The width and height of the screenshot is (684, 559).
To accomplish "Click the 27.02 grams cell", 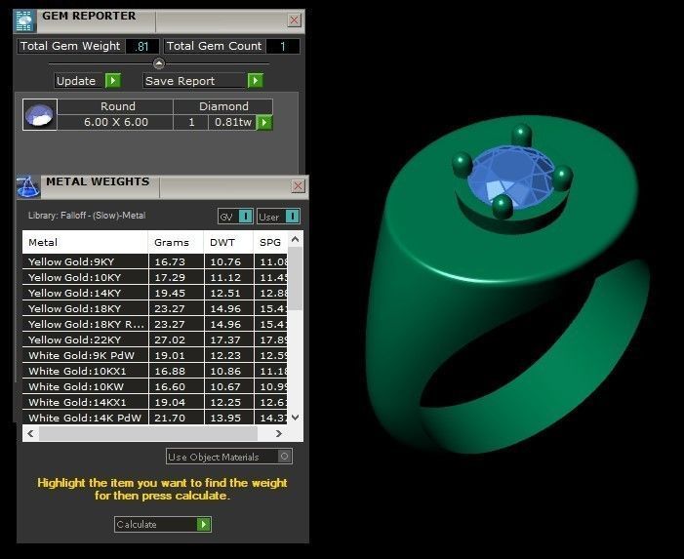I will pos(176,340).
